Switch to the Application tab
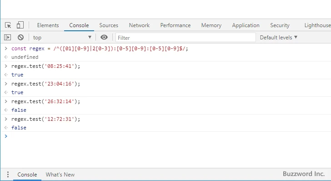 [x=246, y=25]
